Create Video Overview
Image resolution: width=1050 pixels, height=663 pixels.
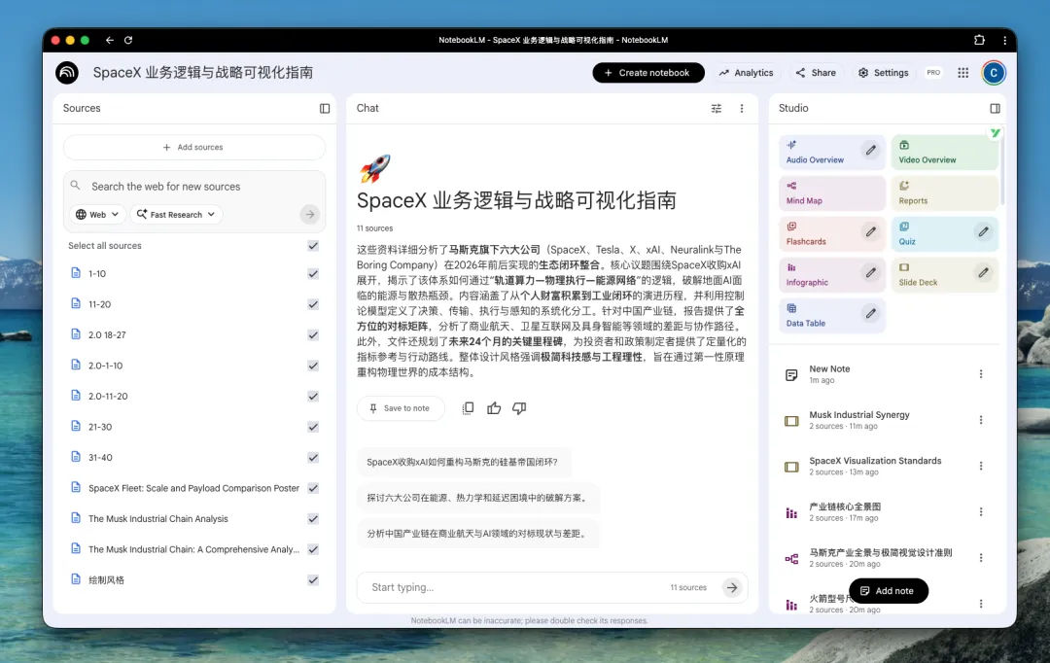pyautogui.click(x=944, y=152)
